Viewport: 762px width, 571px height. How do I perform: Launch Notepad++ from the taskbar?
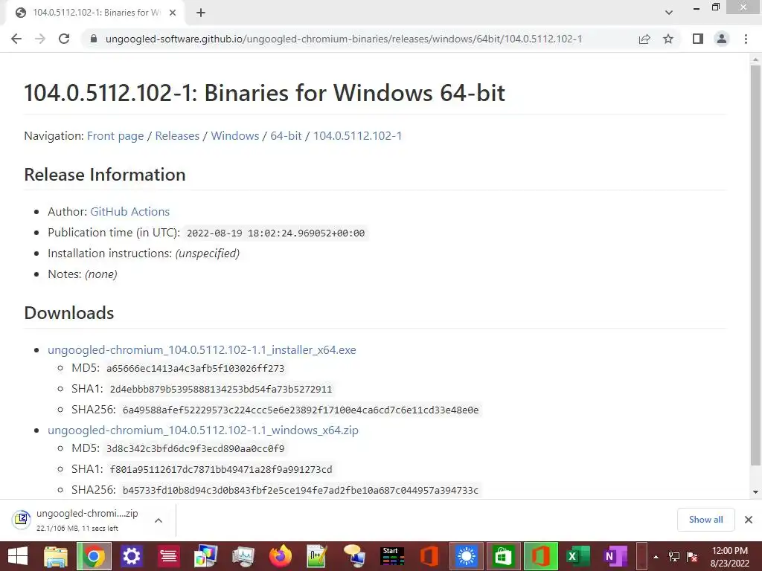pyautogui.click(x=317, y=556)
